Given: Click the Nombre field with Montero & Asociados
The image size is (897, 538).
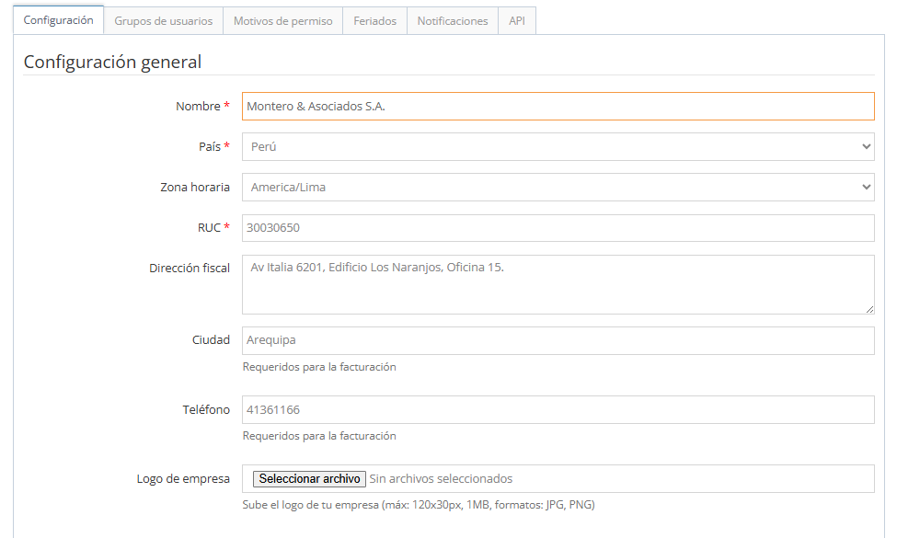Looking at the screenshot, I should click(x=558, y=107).
